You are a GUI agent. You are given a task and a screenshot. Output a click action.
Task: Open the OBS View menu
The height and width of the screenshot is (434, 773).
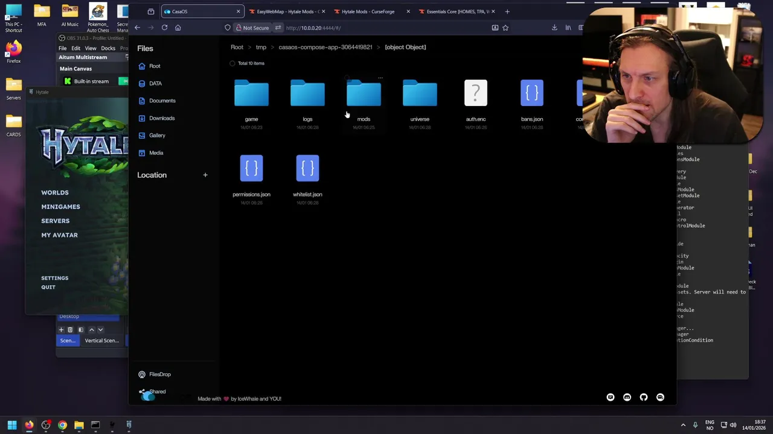click(x=91, y=48)
